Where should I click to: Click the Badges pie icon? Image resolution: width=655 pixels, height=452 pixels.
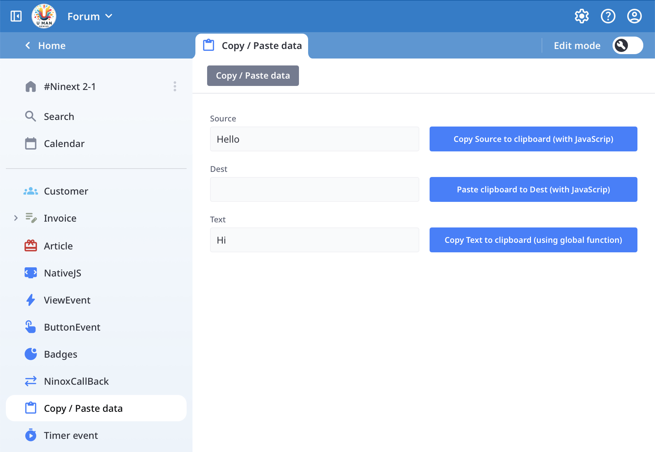pos(31,354)
